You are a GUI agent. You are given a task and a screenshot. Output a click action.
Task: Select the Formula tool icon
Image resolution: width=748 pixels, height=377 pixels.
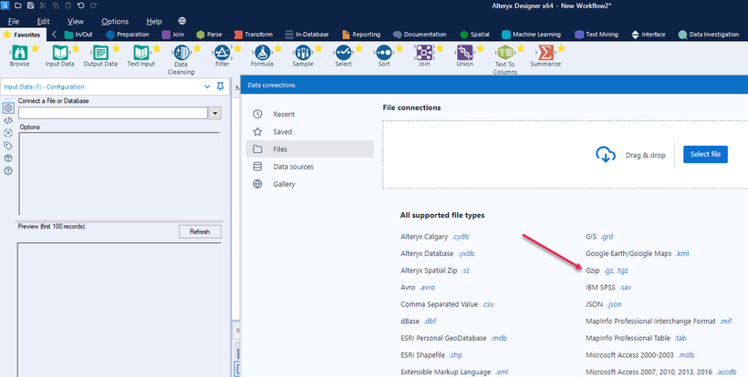[262, 53]
